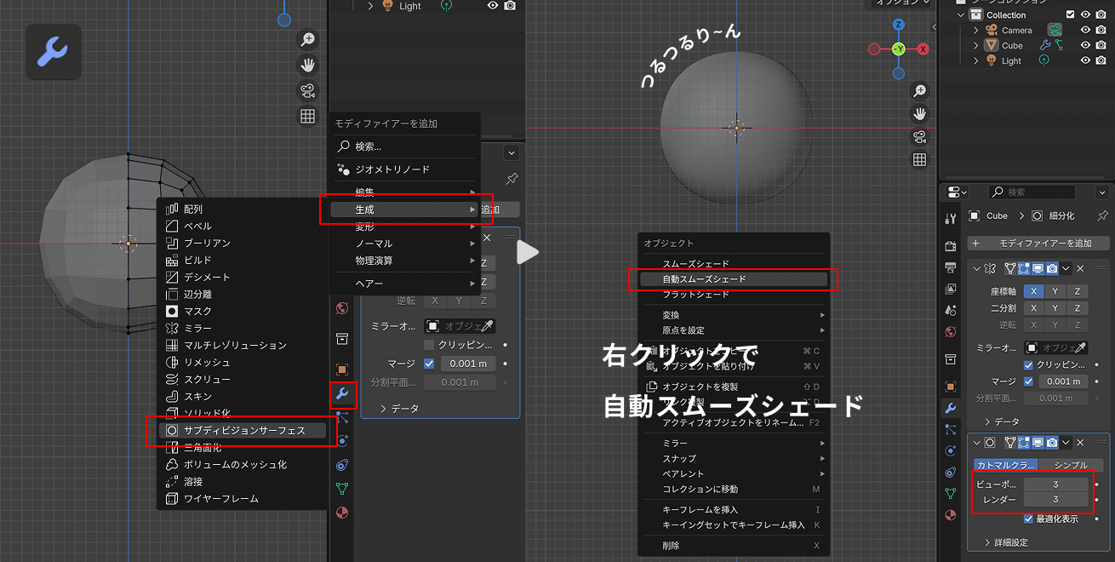Click the red X axis on the gizmo
The height and width of the screenshot is (562, 1115).
click(x=923, y=49)
